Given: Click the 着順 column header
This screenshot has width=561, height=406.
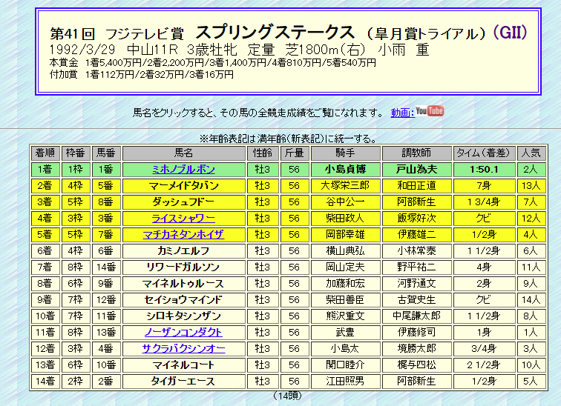Looking at the screenshot, I should tap(44, 153).
